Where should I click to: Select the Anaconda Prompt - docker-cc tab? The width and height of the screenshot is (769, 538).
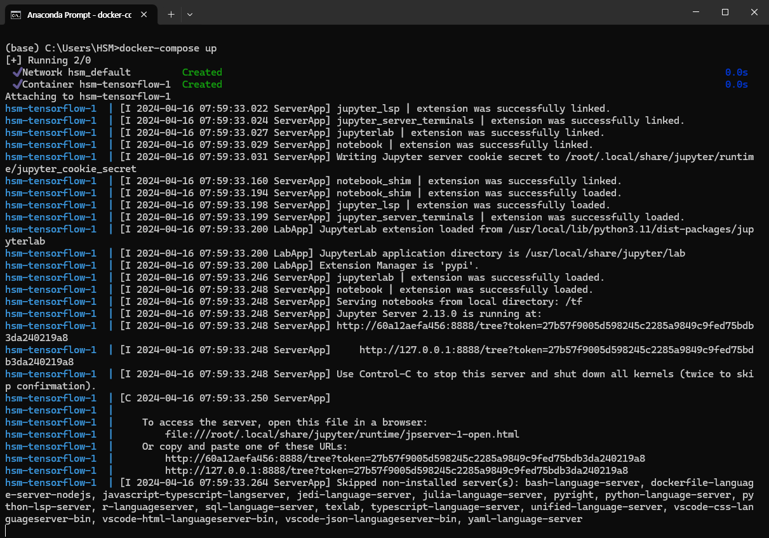[81, 14]
